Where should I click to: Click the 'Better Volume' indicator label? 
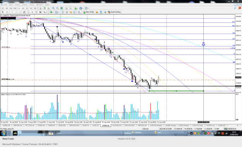tap(13, 94)
